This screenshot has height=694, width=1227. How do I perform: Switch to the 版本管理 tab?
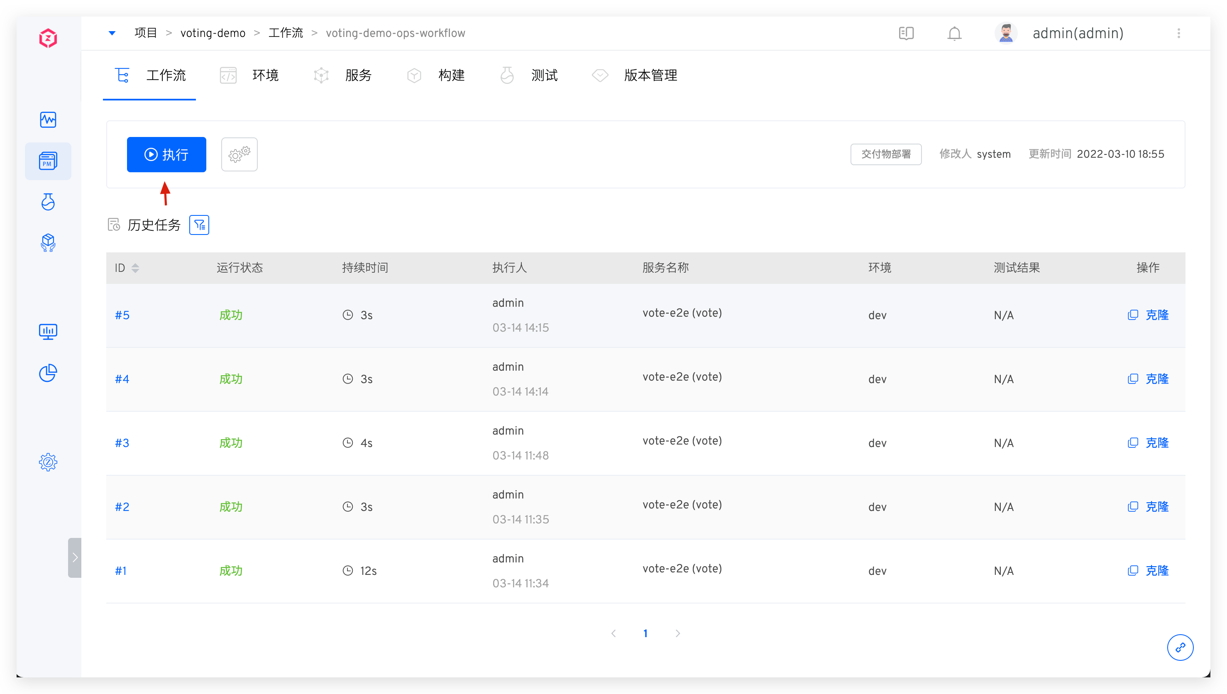click(x=650, y=75)
